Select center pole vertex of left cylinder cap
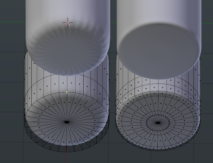Screen dimensions: 213x163 (x=66, y=122)
